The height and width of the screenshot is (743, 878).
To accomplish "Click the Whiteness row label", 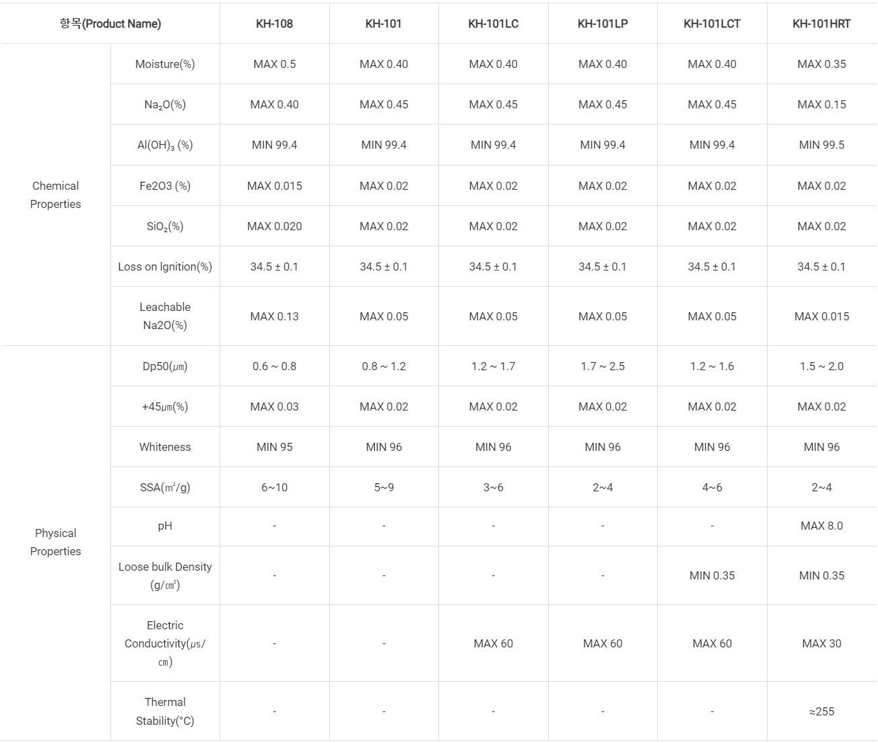I will tap(165, 447).
